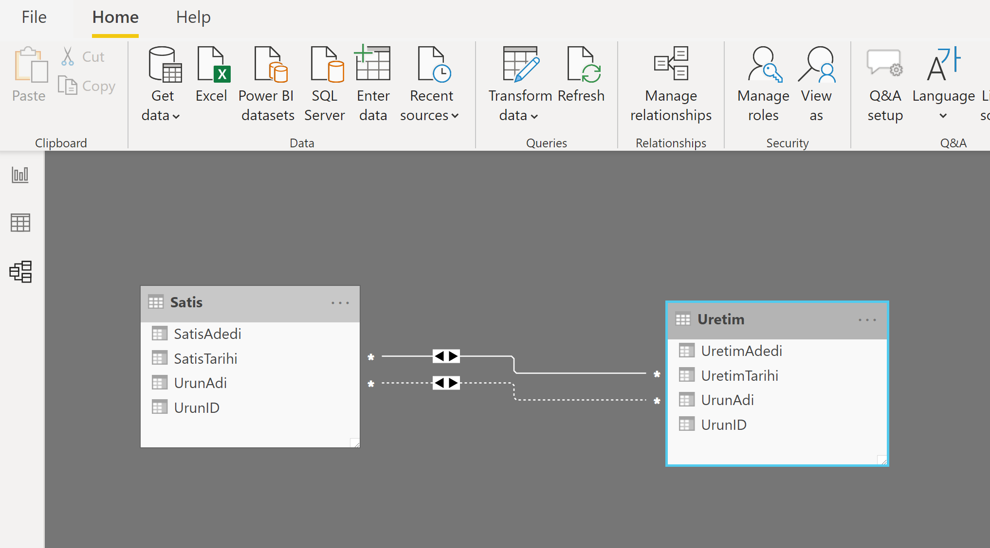Expand the Get data dropdown arrow
The width and height of the screenshot is (990, 548).
(176, 116)
